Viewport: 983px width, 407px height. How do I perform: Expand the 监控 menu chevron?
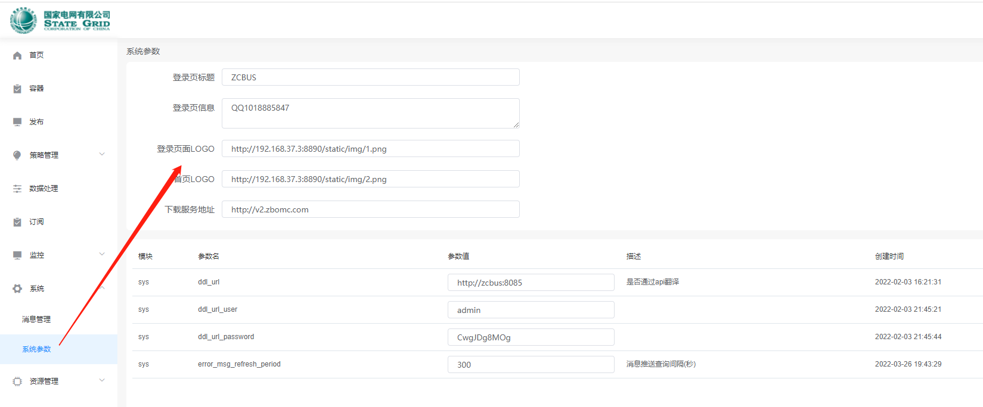click(x=102, y=255)
